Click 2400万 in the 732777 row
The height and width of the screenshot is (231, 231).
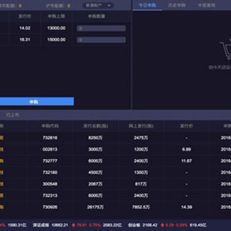[141, 161]
